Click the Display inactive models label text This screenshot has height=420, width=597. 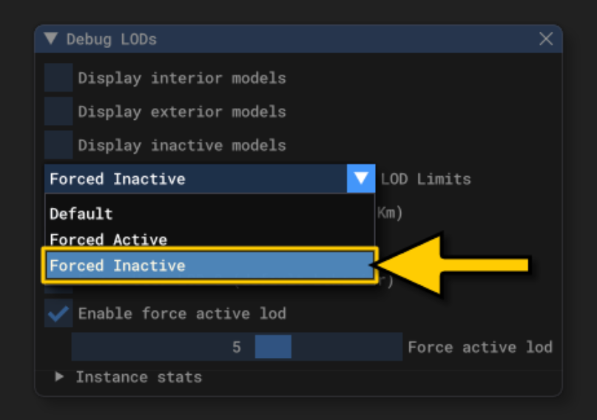pos(182,145)
